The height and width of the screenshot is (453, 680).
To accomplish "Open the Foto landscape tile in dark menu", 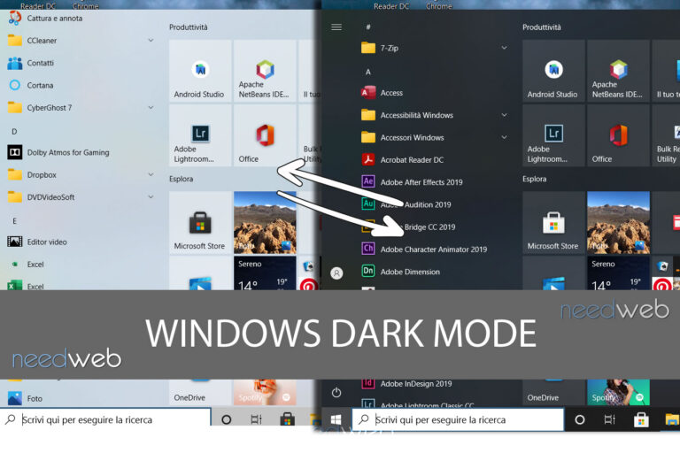I will (618, 222).
